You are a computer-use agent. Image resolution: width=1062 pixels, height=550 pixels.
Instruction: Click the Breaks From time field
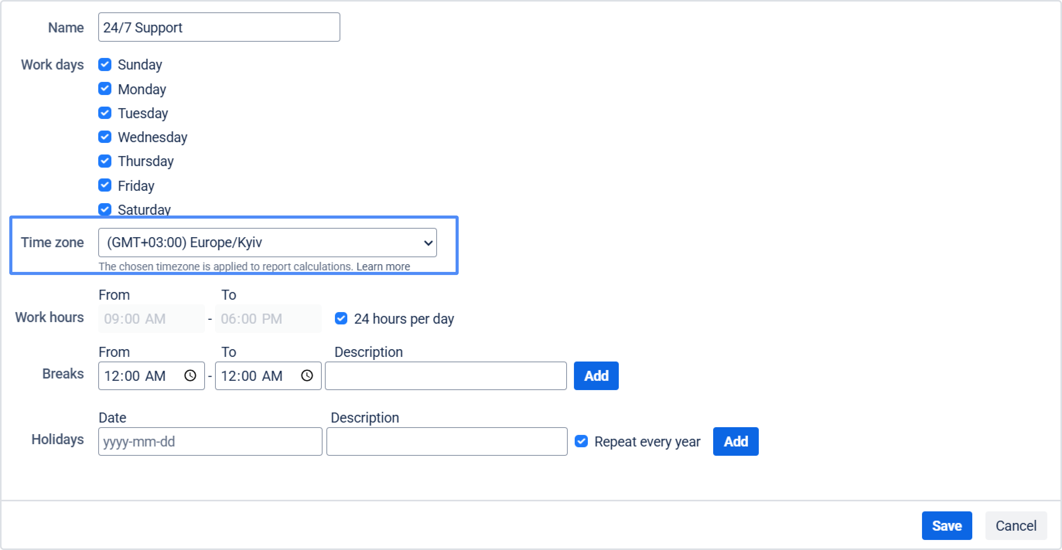tap(140, 375)
